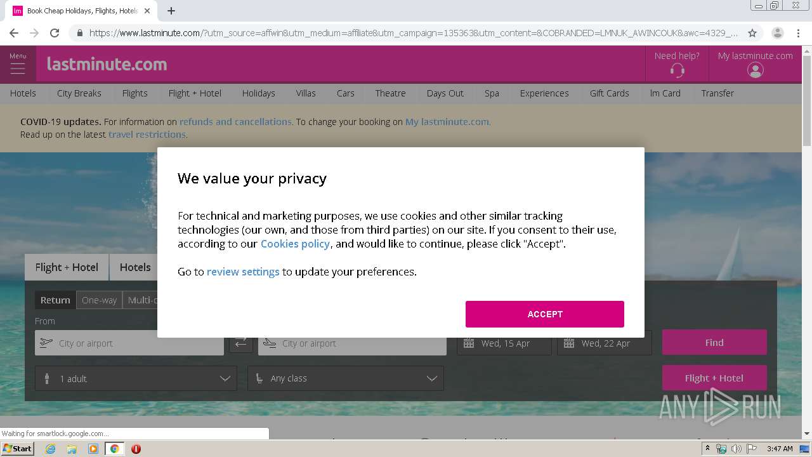812x457 pixels.
Task: Click the ACCEPT cookies button
Action: pos(545,314)
